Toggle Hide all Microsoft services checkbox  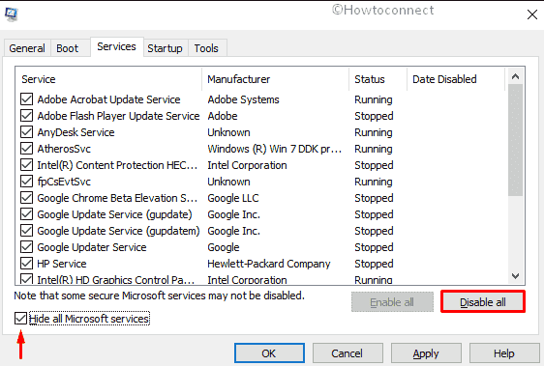coord(21,319)
